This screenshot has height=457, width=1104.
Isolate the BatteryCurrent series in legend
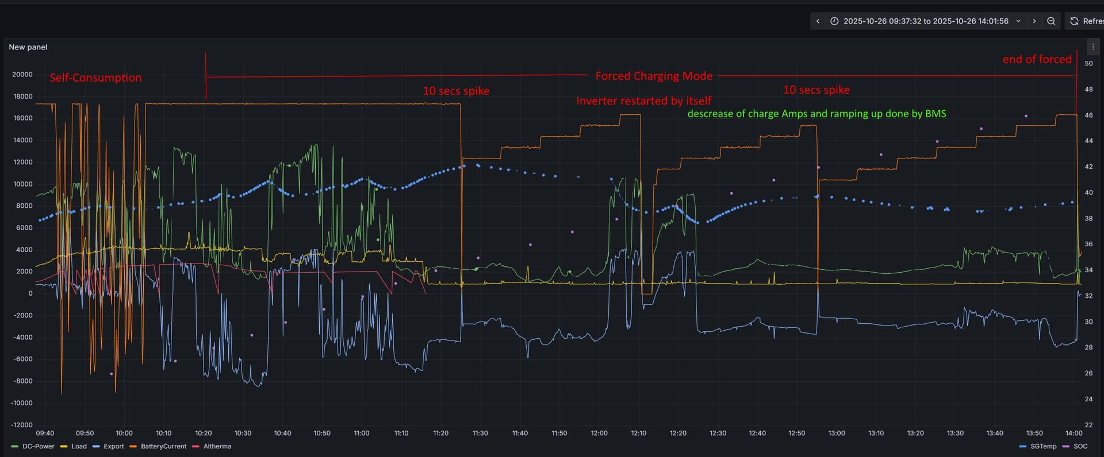pos(163,447)
